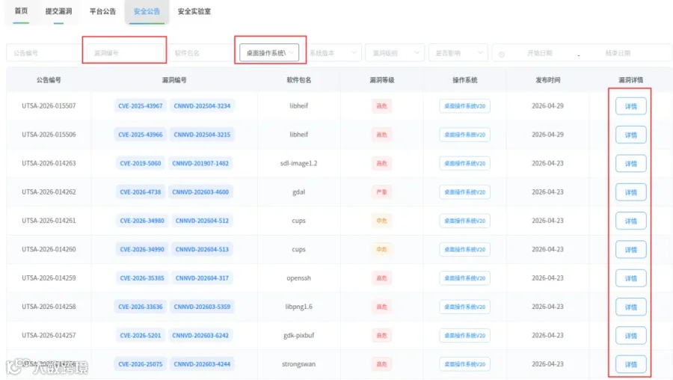Click the 软件包名 filter field
Screen dimensions: 673x380
[x=201, y=53]
